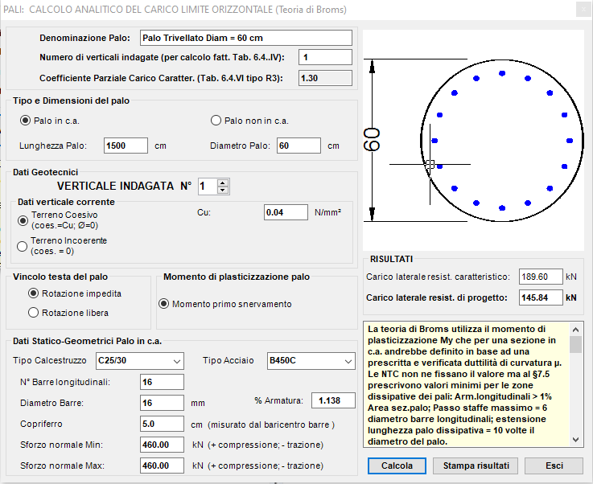
Task: Click Carico laterale resist. di progetto value
Action: click(541, 297)
